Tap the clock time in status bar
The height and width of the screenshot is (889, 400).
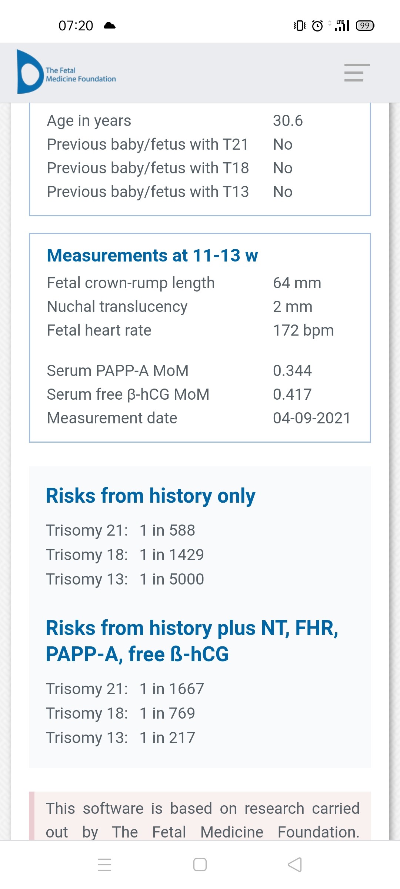[x=76, y=26]
